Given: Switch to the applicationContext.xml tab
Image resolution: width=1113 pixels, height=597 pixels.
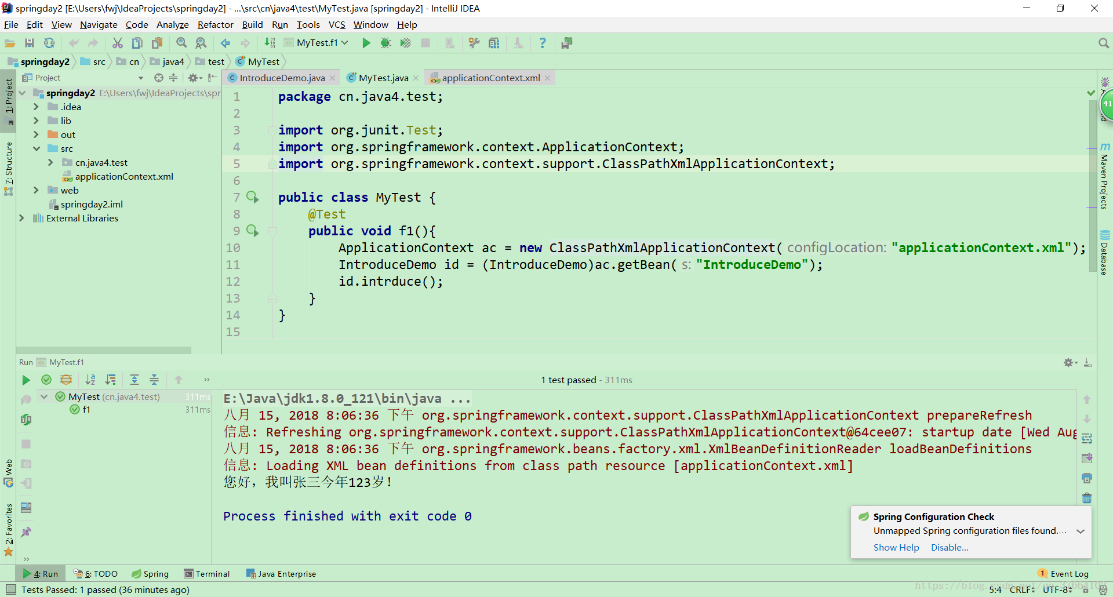Looking at the screenshot, I should [490, 78].
